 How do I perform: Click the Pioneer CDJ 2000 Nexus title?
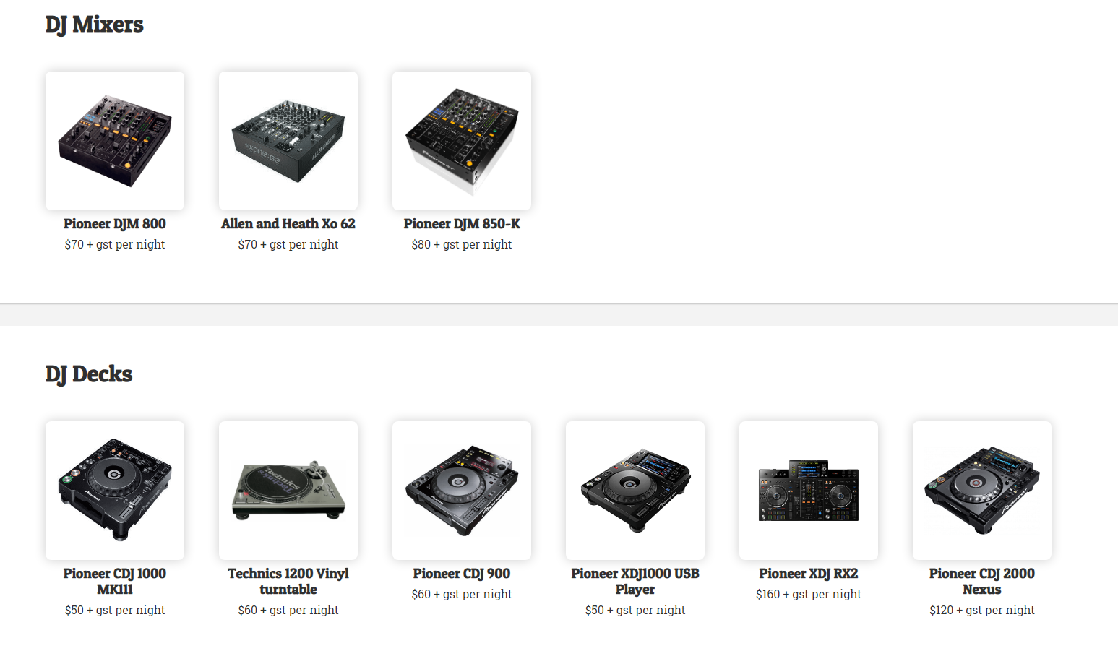point(982,582)
